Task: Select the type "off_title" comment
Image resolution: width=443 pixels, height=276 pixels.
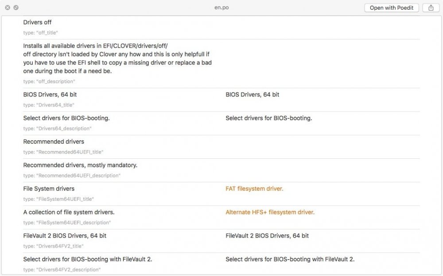Action: [x=40, y=33]
